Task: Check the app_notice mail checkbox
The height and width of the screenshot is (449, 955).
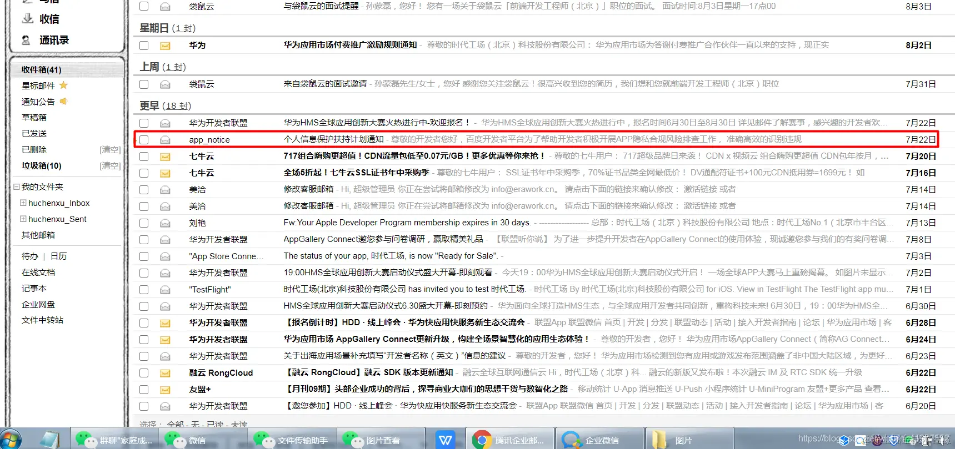Action: click(144, 140)
